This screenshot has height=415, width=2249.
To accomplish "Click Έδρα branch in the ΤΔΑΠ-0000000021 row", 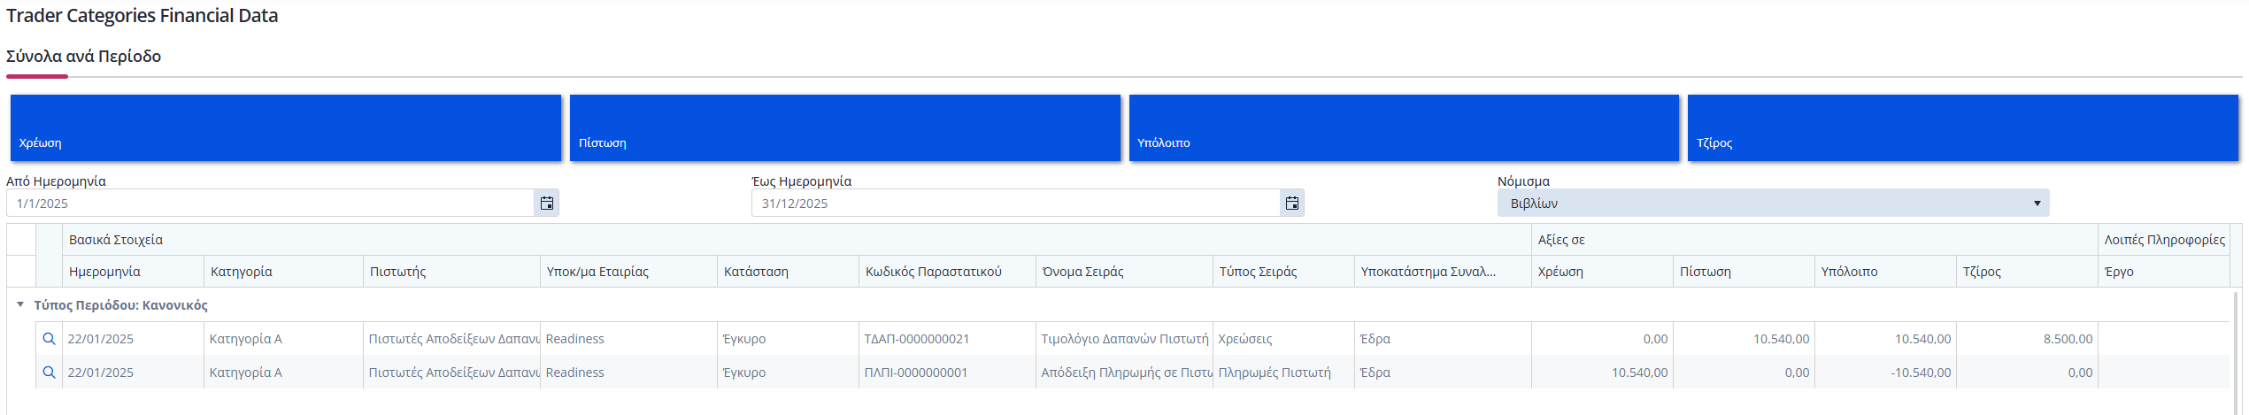I will tap(1443, 339).
